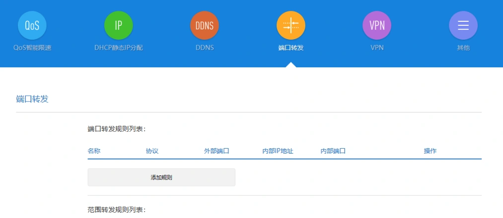Click the 操作 column header
Image resolution: width=503 pixels, height=218 pixels.
click(430, 151)
